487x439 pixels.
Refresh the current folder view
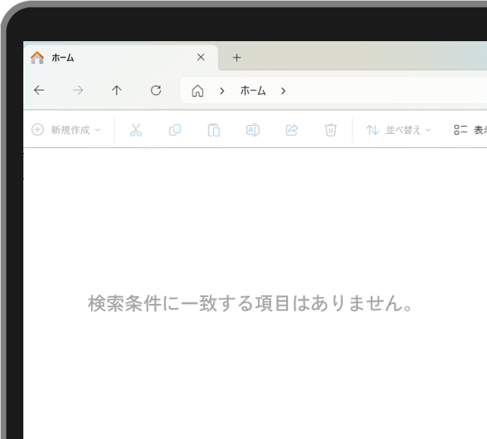click(156, 91)
